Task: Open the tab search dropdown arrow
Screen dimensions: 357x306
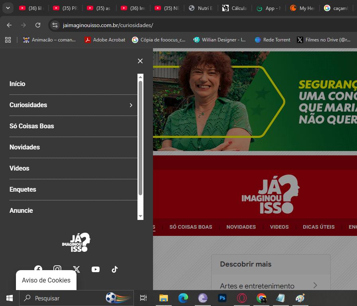Action: tap(8, 8)
